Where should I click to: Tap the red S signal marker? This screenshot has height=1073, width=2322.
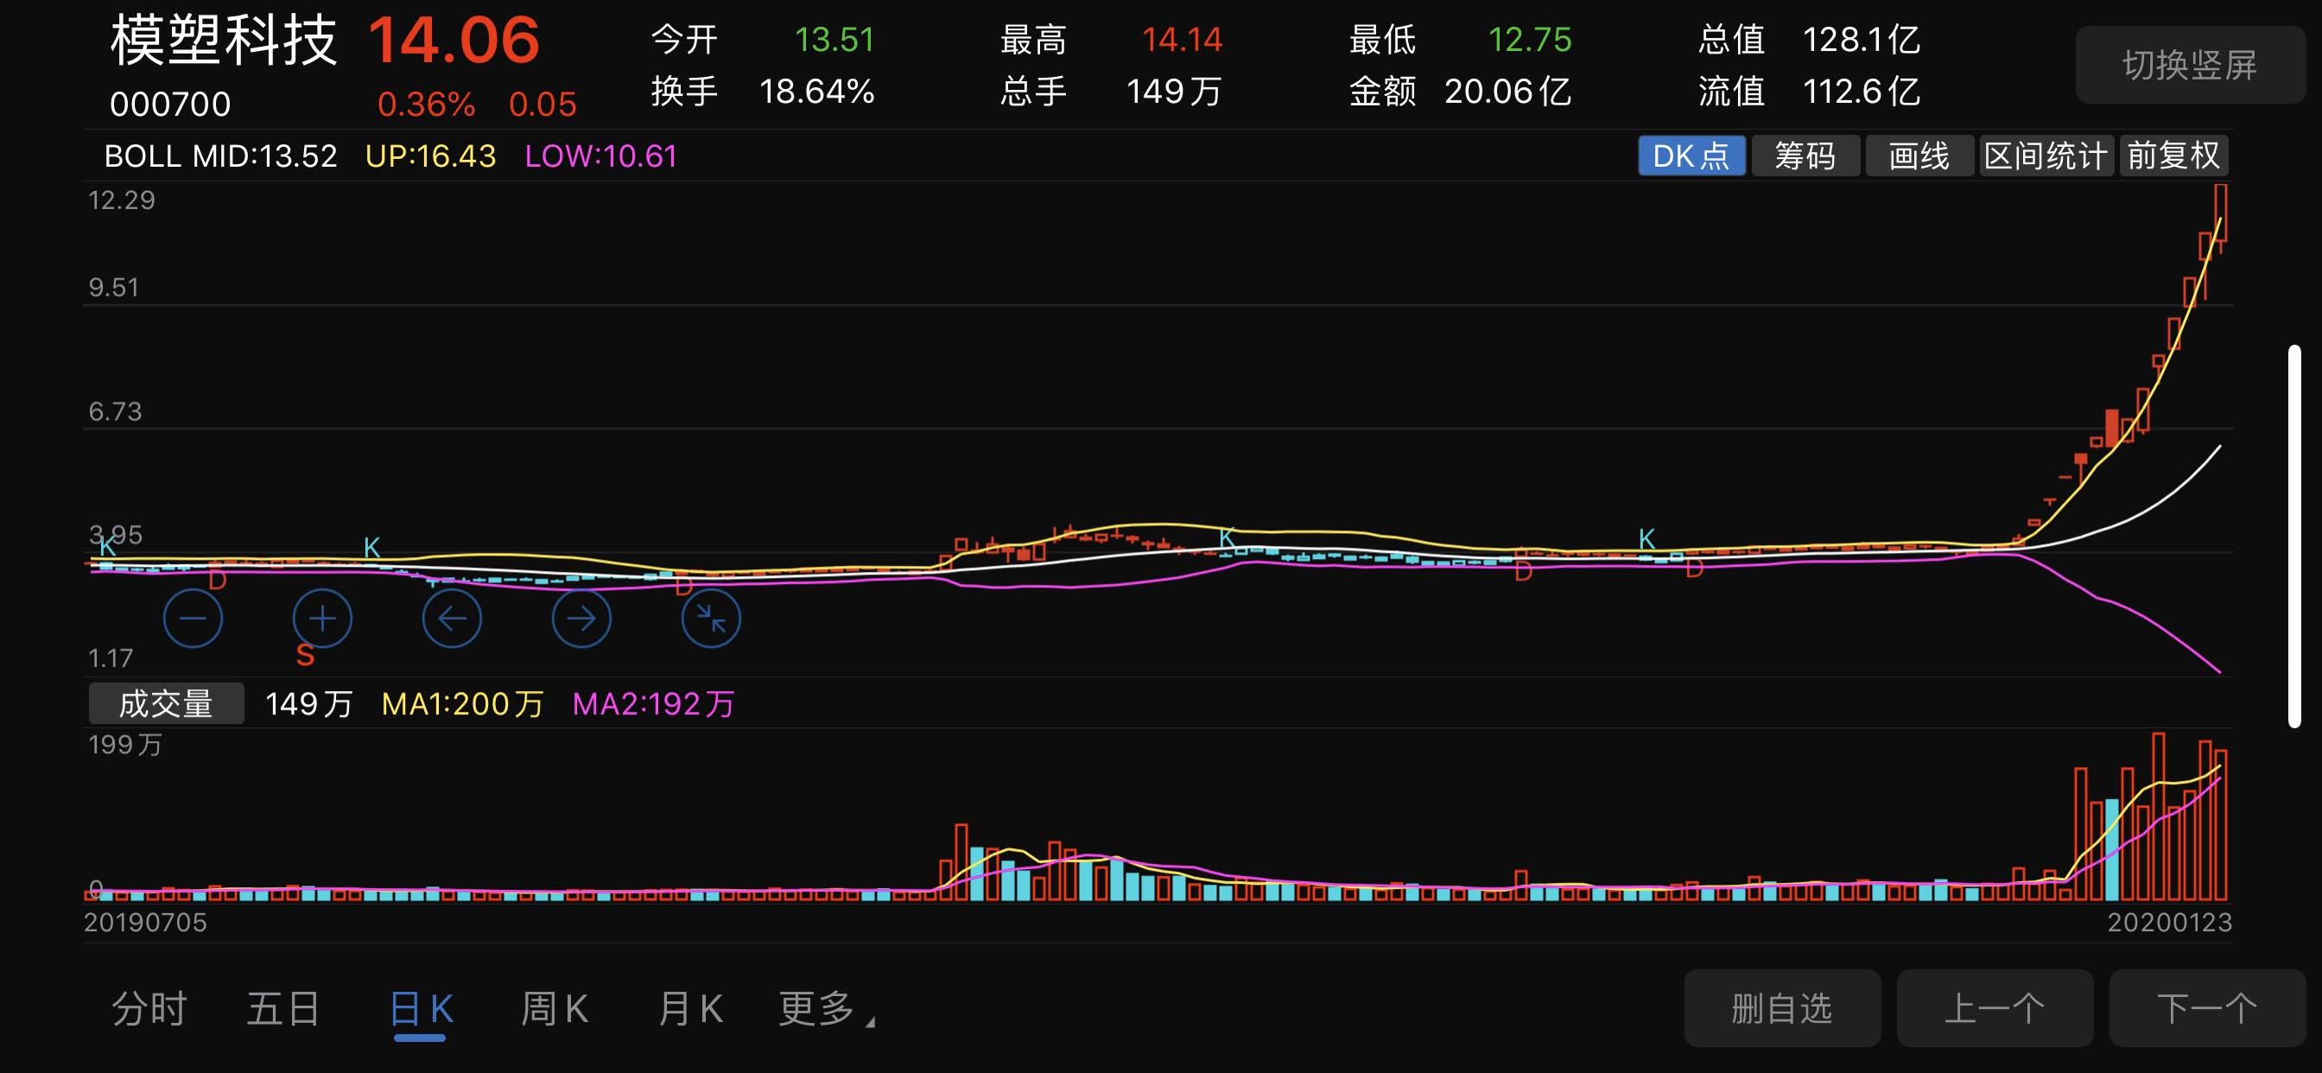coord(305,656)
